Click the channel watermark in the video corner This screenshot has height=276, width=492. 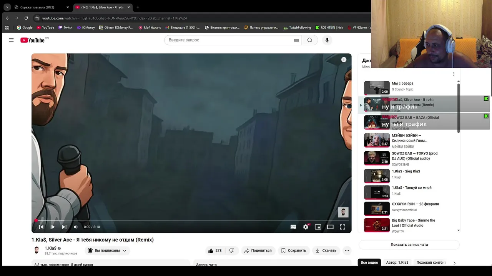343,212
